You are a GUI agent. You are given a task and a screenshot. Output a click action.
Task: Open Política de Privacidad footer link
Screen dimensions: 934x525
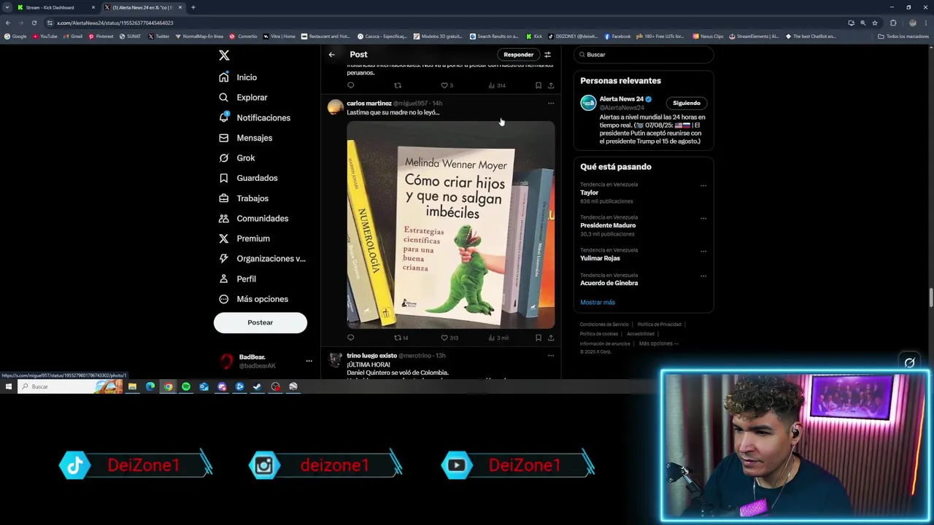[x=660, y=324]
